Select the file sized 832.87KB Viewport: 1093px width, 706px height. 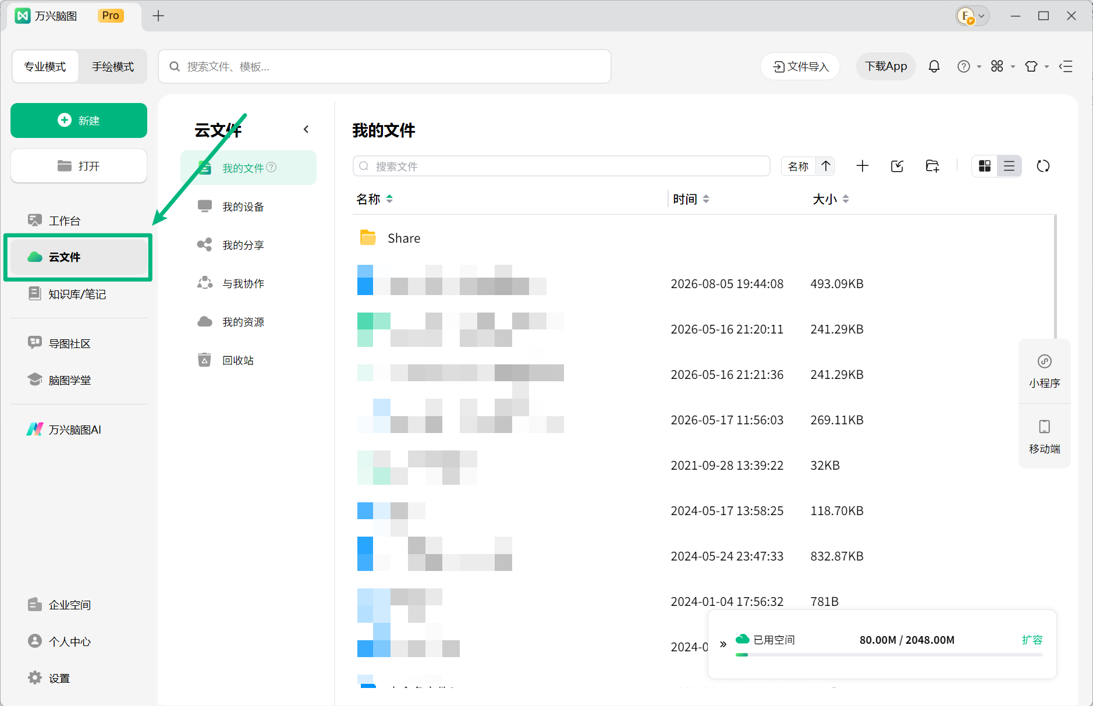click(703, 556)
